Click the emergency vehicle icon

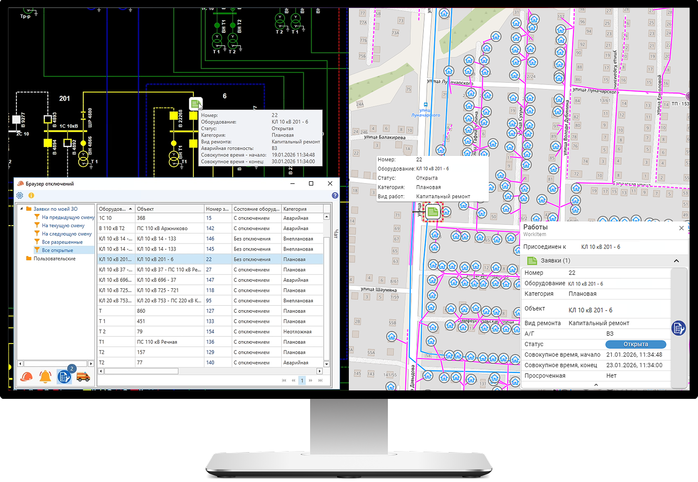pyautogui.click(x=83, y=377)
